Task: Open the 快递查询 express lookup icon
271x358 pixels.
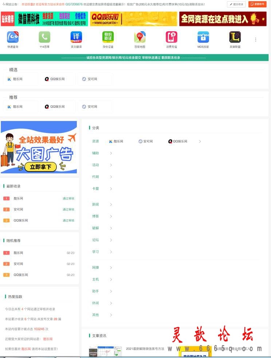Action: 13,37
